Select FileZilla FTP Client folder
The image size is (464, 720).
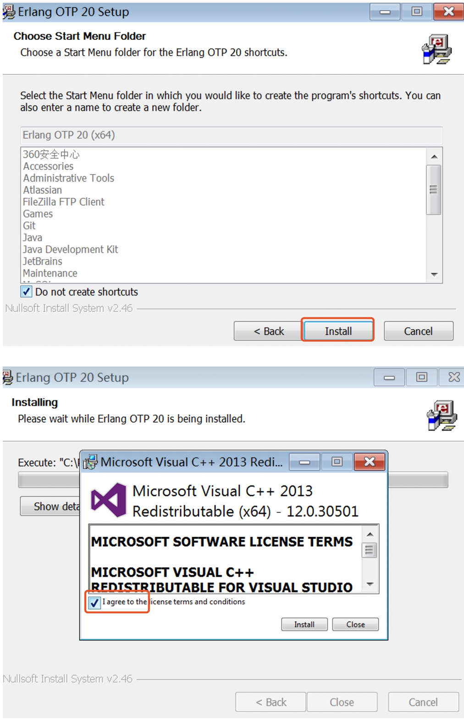[x=64, y=202]
